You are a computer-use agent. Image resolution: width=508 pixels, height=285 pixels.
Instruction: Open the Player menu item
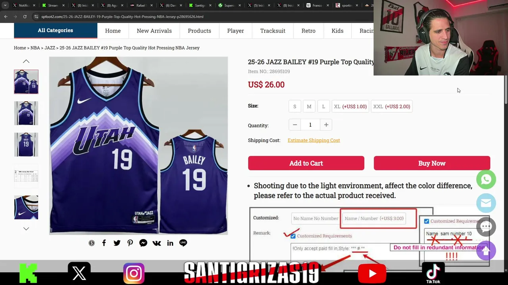(236, 31)
